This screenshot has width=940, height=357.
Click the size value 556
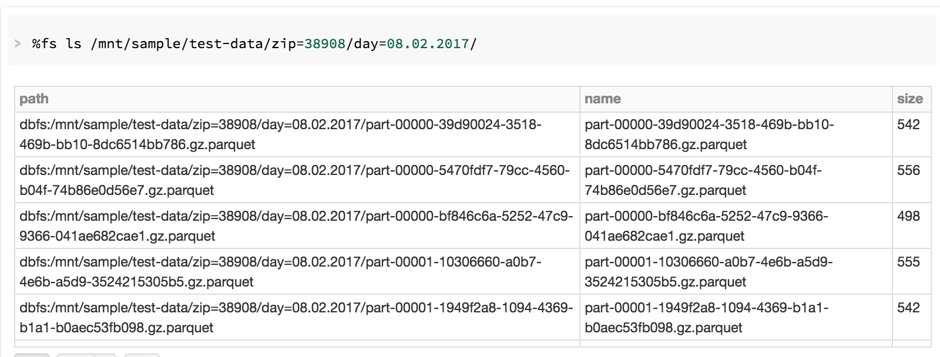click(x=908, y=171)
